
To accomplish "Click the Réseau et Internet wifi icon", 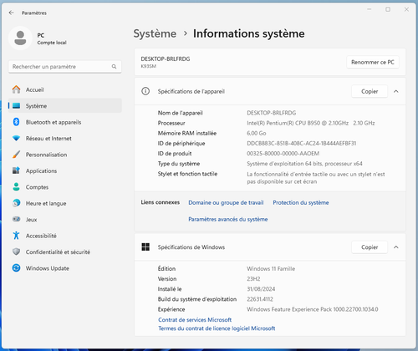I will 16,138.
